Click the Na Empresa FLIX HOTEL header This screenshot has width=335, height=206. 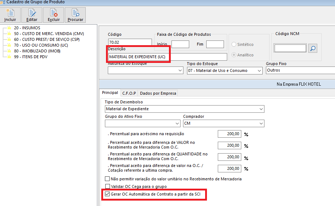pyautogui.click(x=299, y=84)
